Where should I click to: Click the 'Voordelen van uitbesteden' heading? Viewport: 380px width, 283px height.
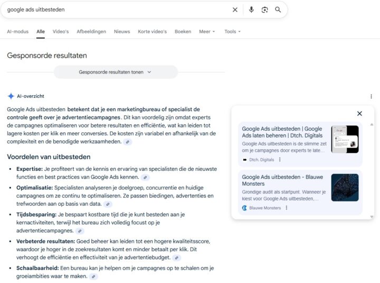49,157
